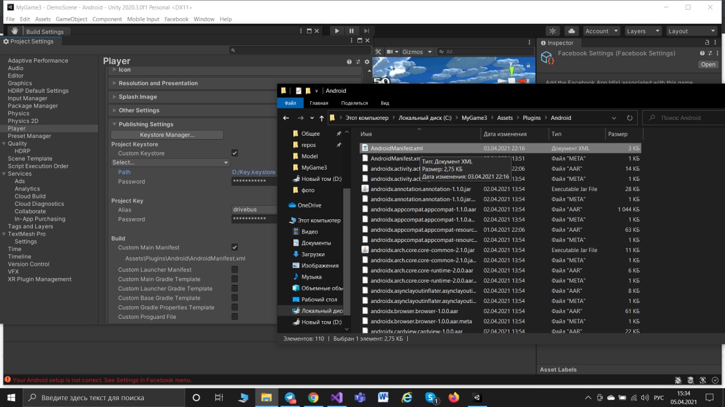The width and height of the screenshot is (725, 407).
Task: Click the Open button in Inspector
Action: click(708, 64)
